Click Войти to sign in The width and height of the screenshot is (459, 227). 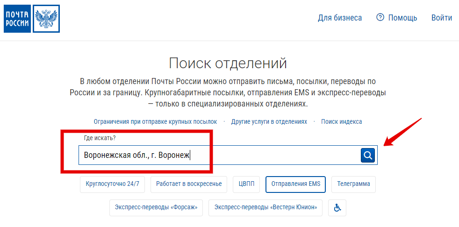coord(441,18)
